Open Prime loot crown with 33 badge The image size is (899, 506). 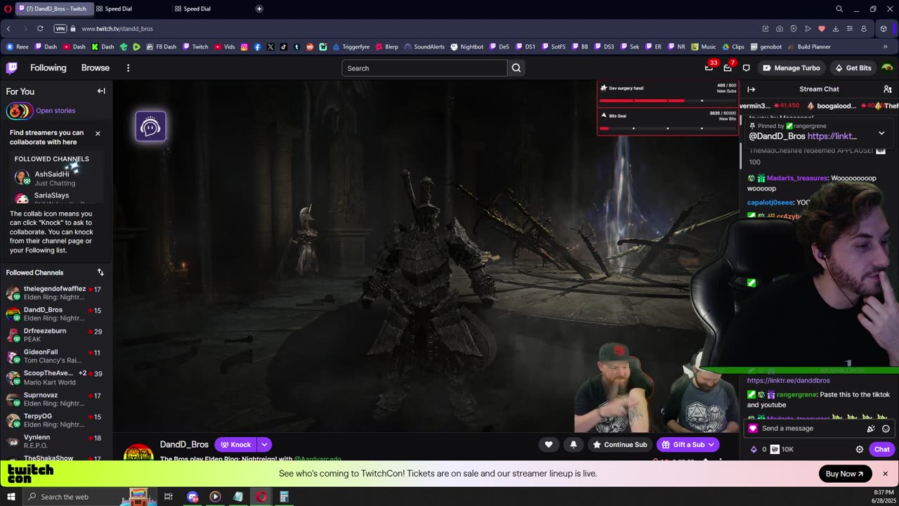click(709, 67)
